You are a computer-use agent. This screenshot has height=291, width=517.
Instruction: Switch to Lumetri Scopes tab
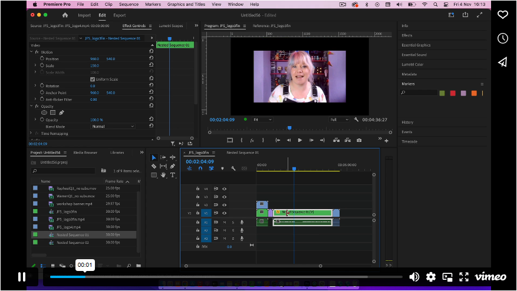[171, 26]
